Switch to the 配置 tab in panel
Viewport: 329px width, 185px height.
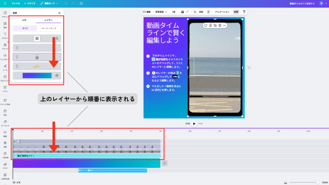[x=24, y=20]
